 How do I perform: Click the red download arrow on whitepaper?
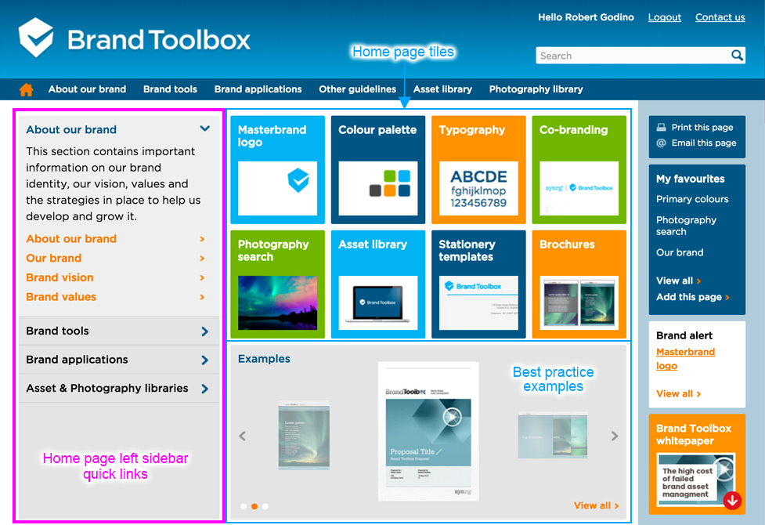(x=732, y=499)
